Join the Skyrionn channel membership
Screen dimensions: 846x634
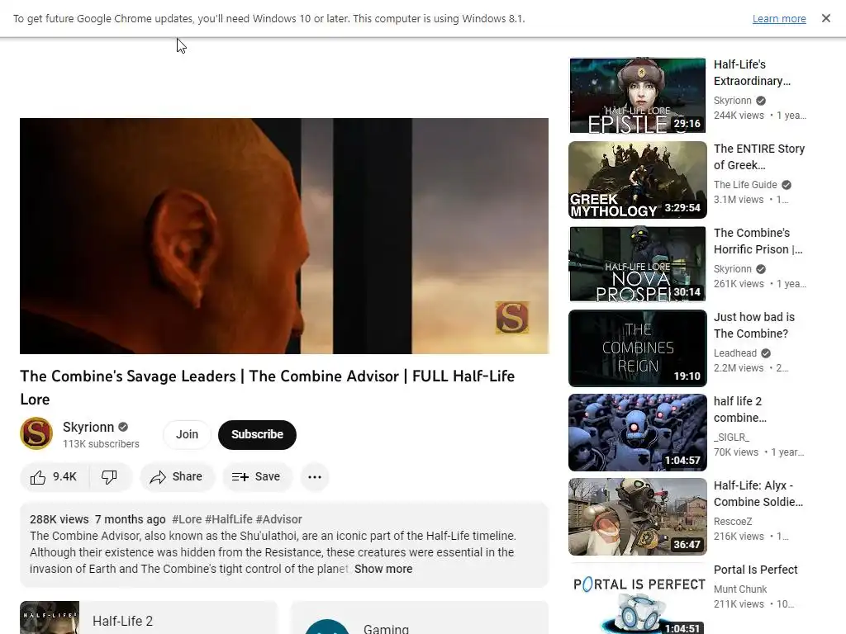pyautogui.click(x=187, y=434)
